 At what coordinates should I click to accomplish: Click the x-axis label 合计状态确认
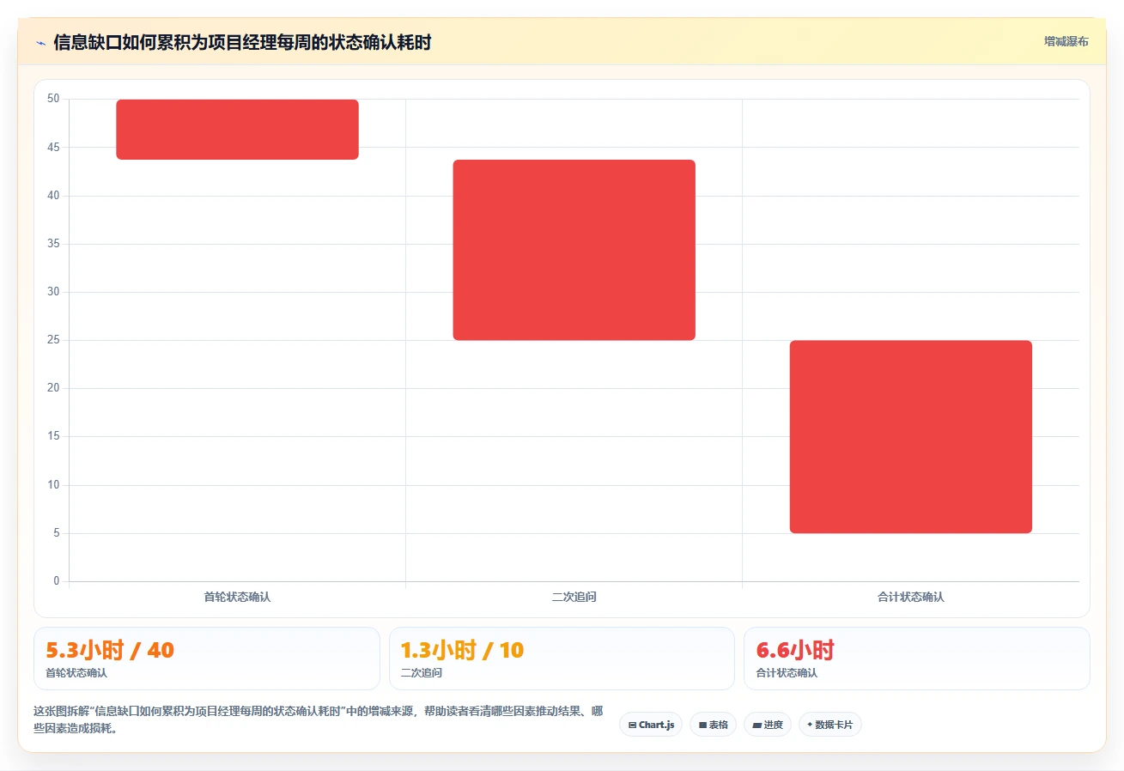coord(911,597)
